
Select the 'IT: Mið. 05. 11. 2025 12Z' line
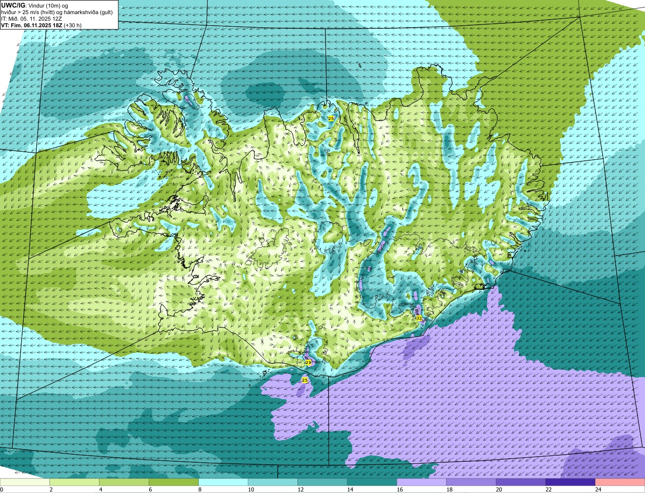[x=31, y=18]
